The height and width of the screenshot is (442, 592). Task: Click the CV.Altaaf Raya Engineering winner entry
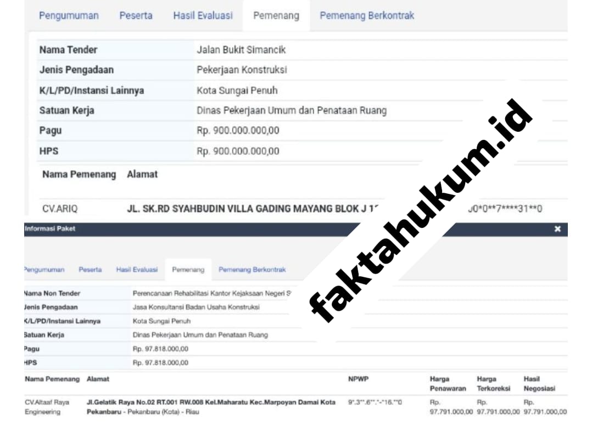pos(47,407)
